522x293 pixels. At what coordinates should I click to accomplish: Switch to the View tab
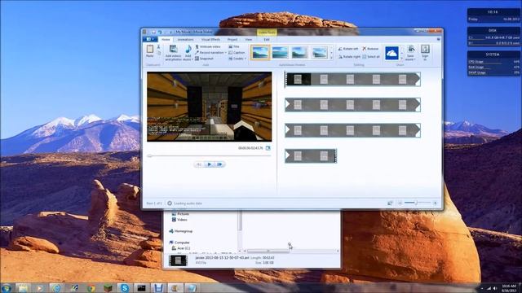point(248,40)
